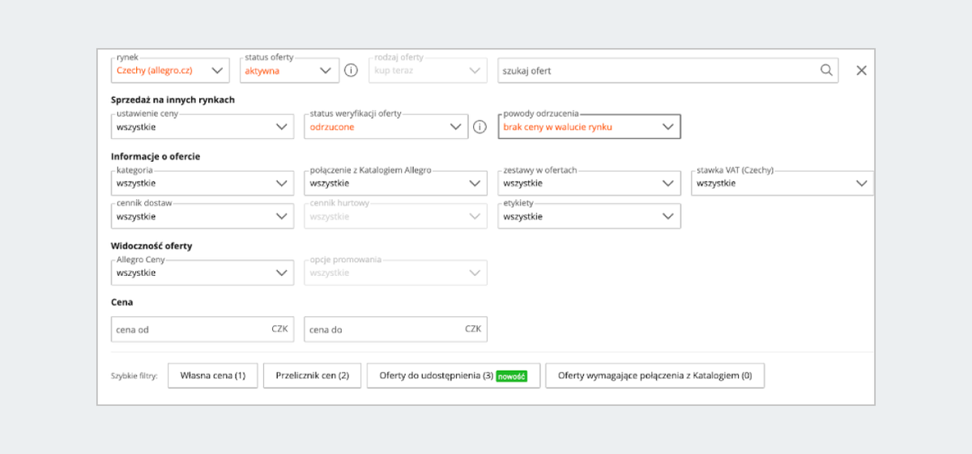Expand the kategoria dropdown
Image resolution: width=972 pixels, height=454 pixels.
pyautogui.click(x=202, y=184)
